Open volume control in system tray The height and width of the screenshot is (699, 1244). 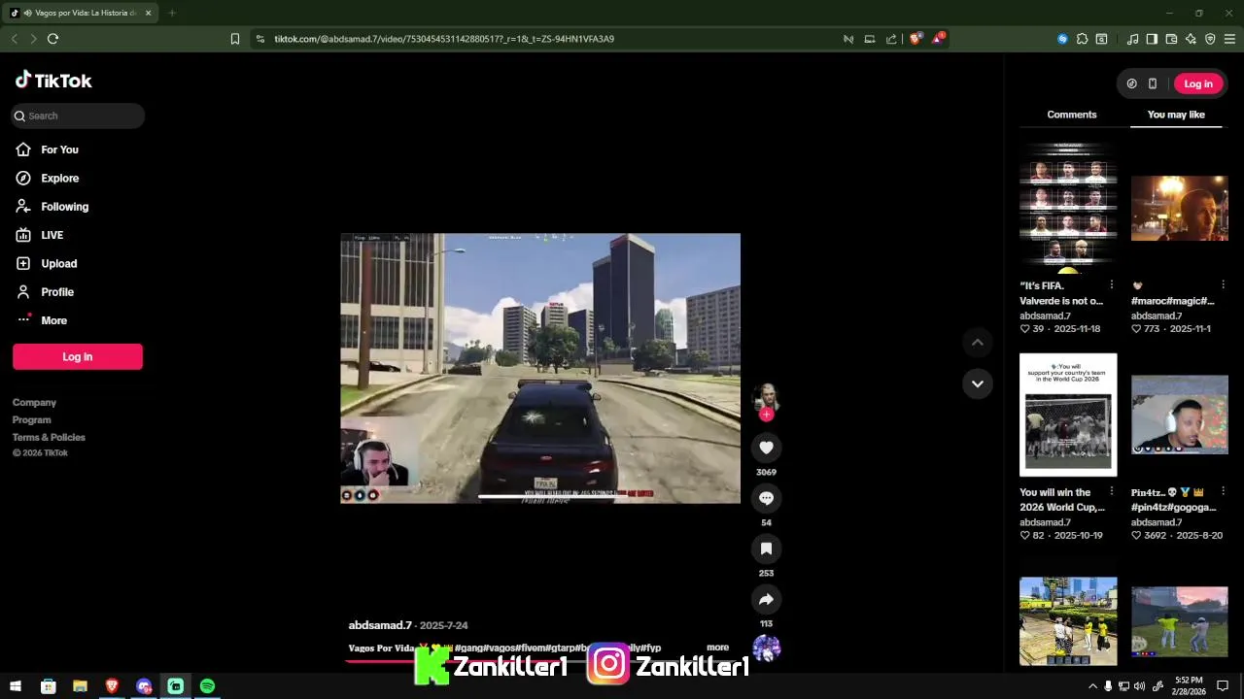pyautogui.click(x=1139, y=685)
